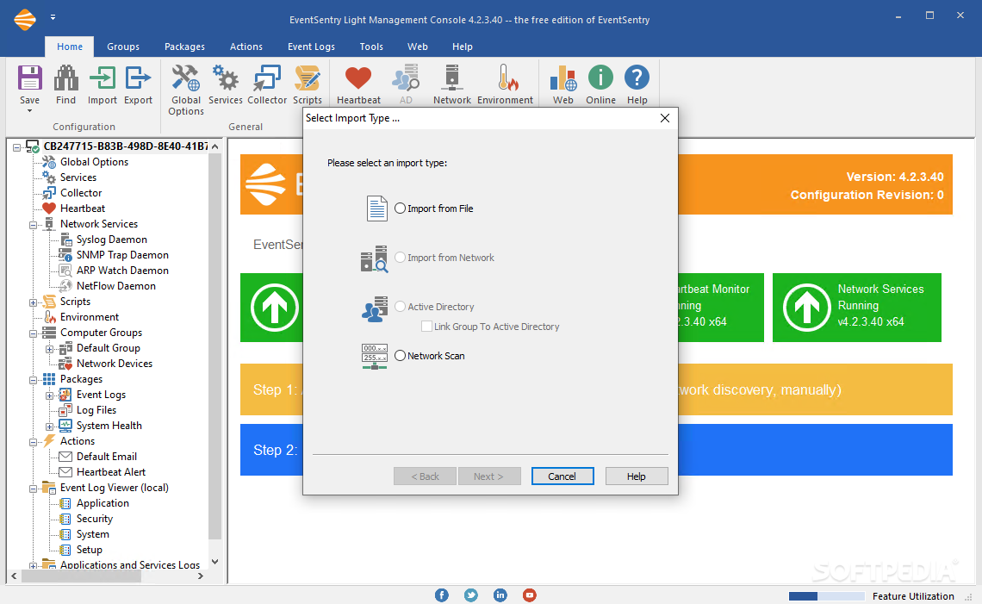Select the Network Scan option
Viewport: 982px width, 604px height.
401,355
